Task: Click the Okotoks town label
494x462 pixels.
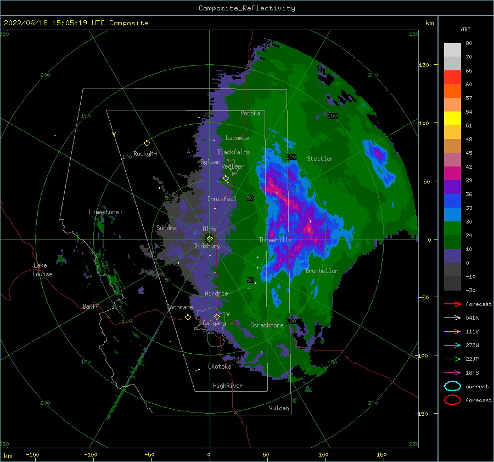Action: tap(220, 366)
